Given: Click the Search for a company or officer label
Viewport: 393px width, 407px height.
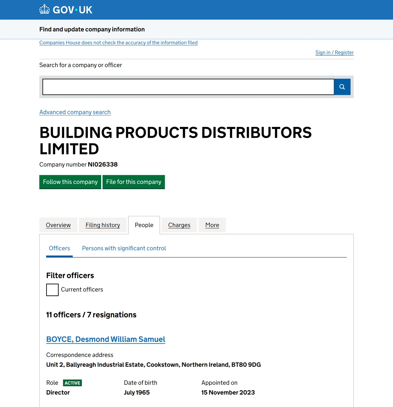Looking at the screenshot, I should pos(81,65).
